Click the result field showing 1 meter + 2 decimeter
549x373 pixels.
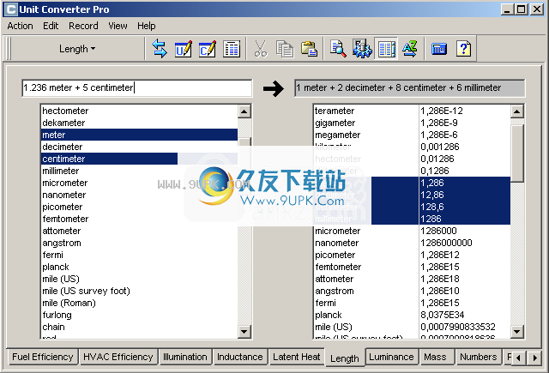click(x=410, y=87)
